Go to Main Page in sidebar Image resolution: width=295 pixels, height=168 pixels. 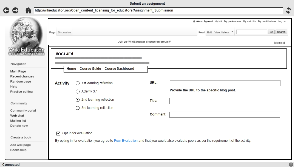[x=18, y=71]
